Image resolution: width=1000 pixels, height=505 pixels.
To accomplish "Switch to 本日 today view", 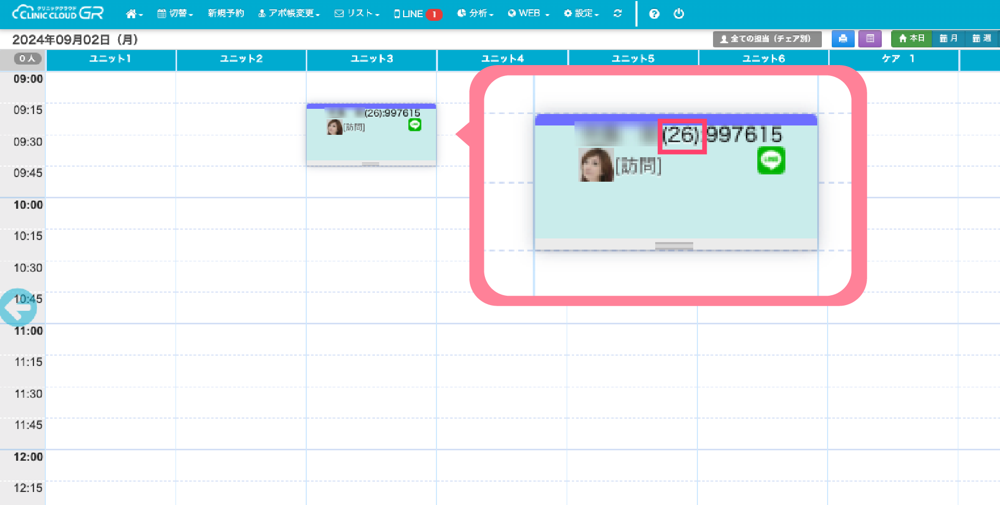I will [911, 39].
